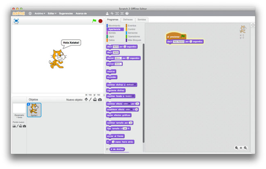Select the Datos block category

pos(111,40)
